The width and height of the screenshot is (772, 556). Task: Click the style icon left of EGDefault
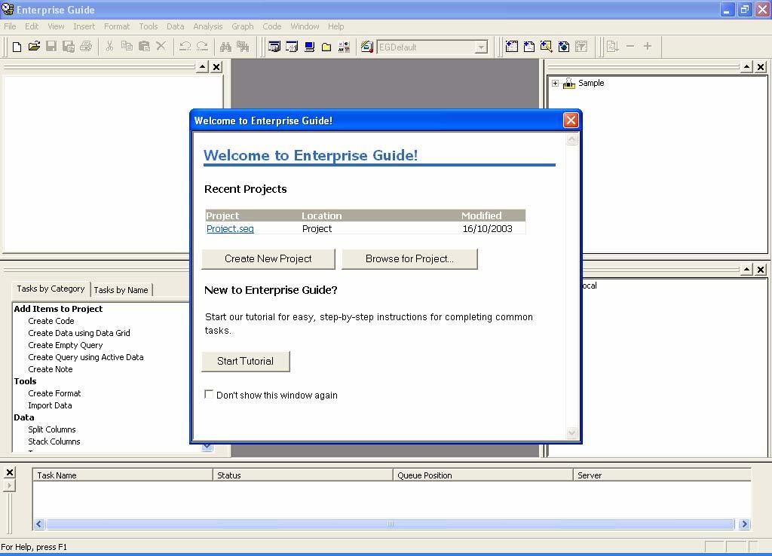[x=367, y=47]
